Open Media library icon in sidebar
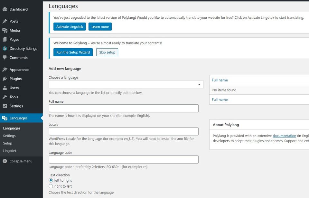The image size is (309, 198). (5, 30)
